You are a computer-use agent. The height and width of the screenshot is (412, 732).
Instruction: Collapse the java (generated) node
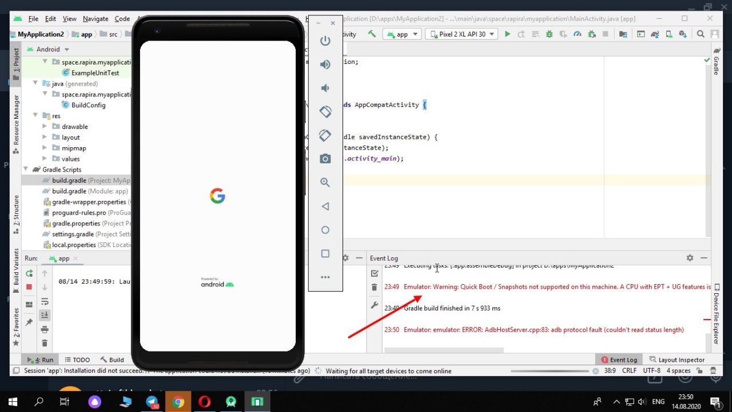(x=35, y=84)
